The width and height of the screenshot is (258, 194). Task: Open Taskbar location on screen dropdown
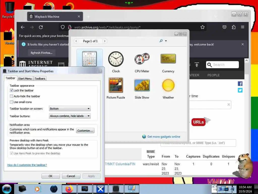pos(70,109)
